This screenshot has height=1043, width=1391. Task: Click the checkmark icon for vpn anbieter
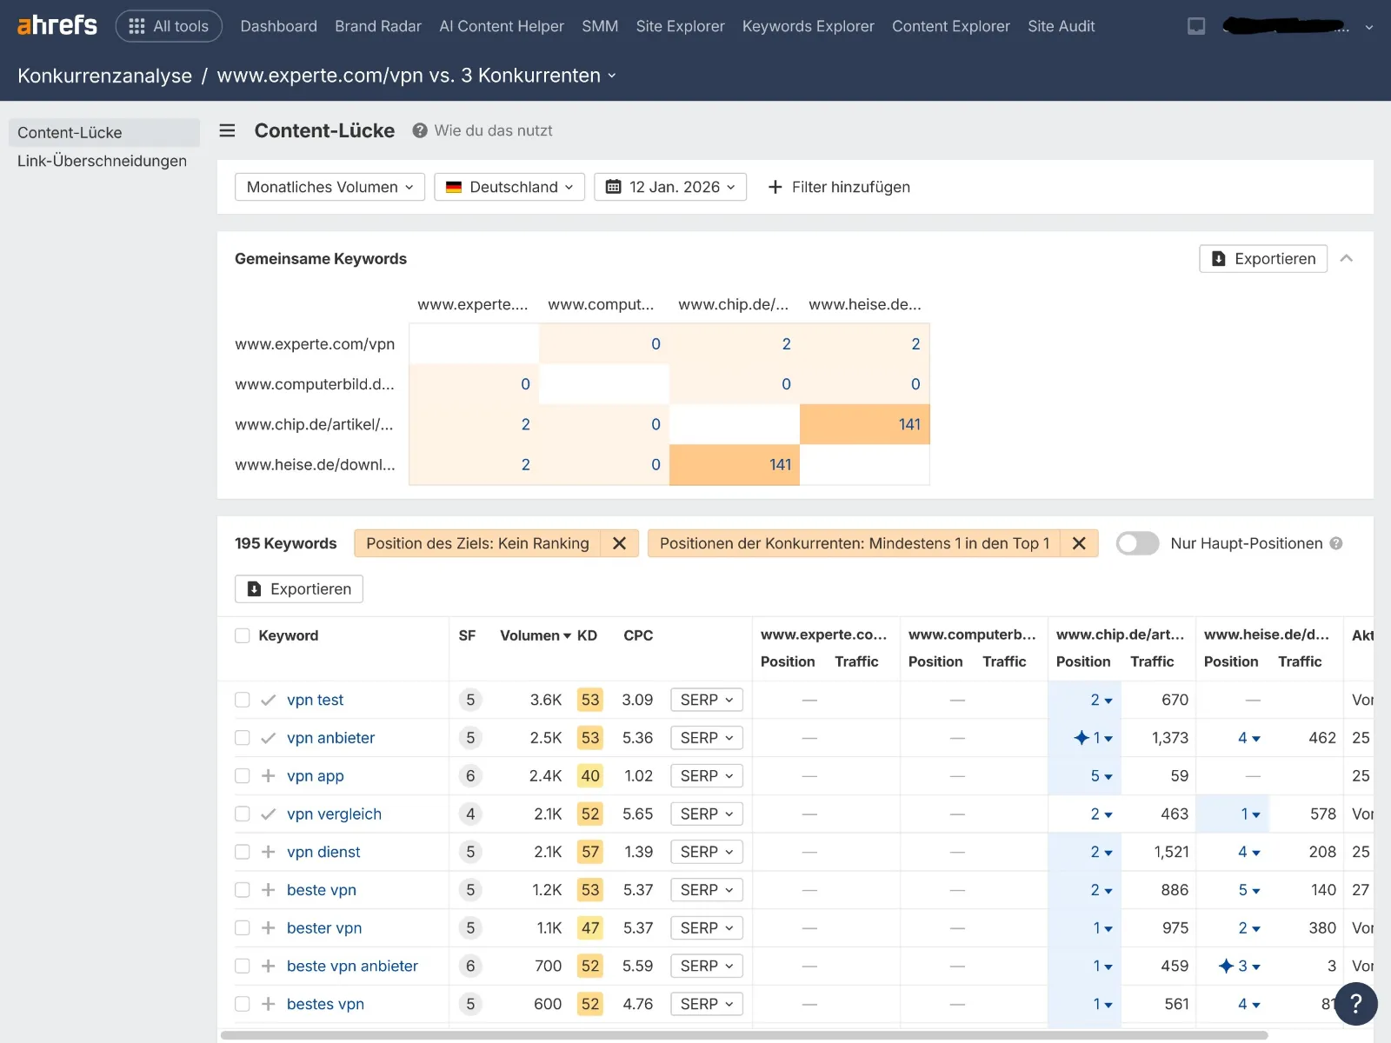pos(269,738)
